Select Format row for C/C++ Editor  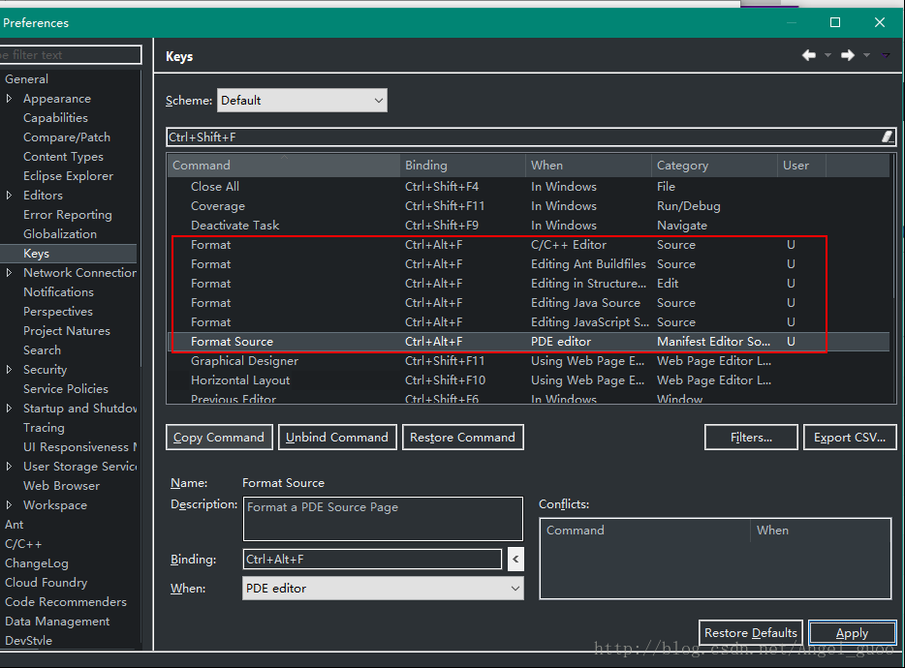pos(528,245)
